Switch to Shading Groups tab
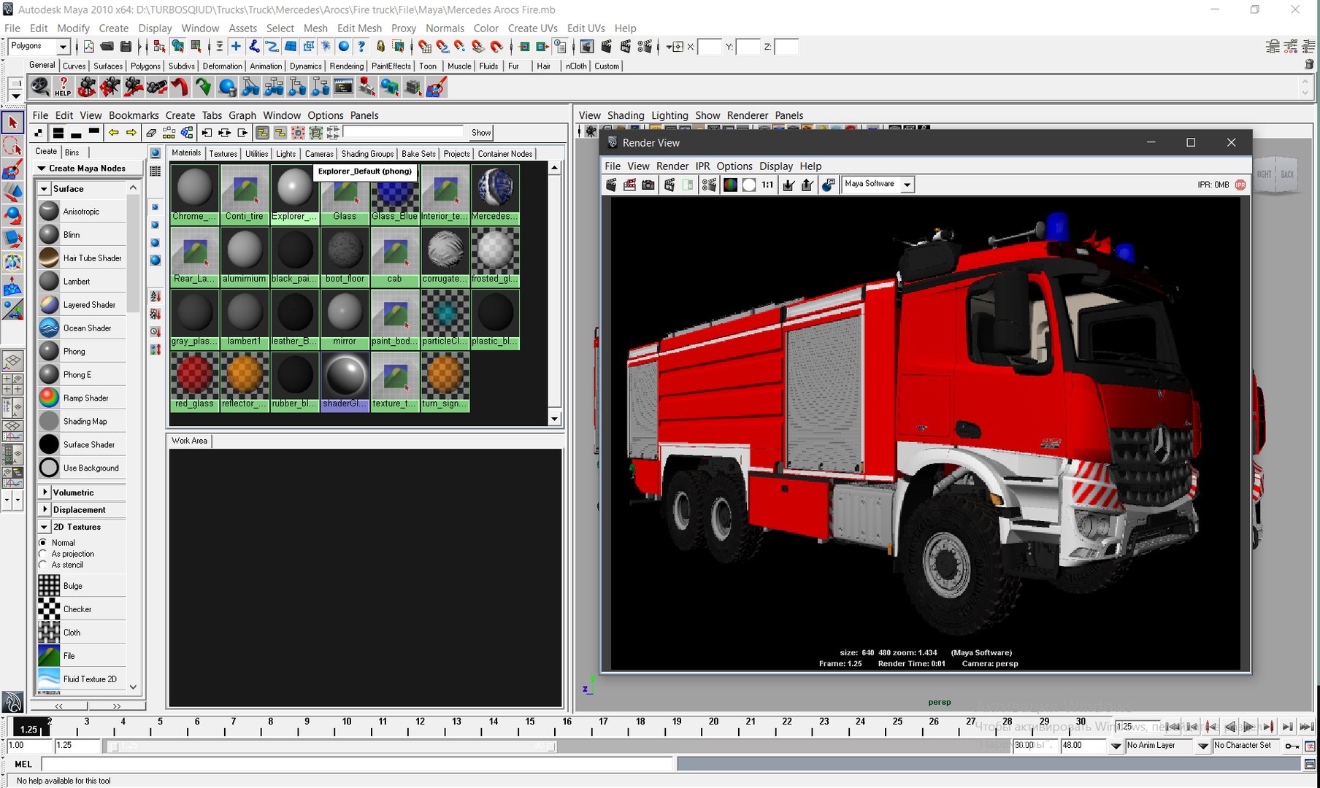 pyautogui.click(x=367, y=154)
